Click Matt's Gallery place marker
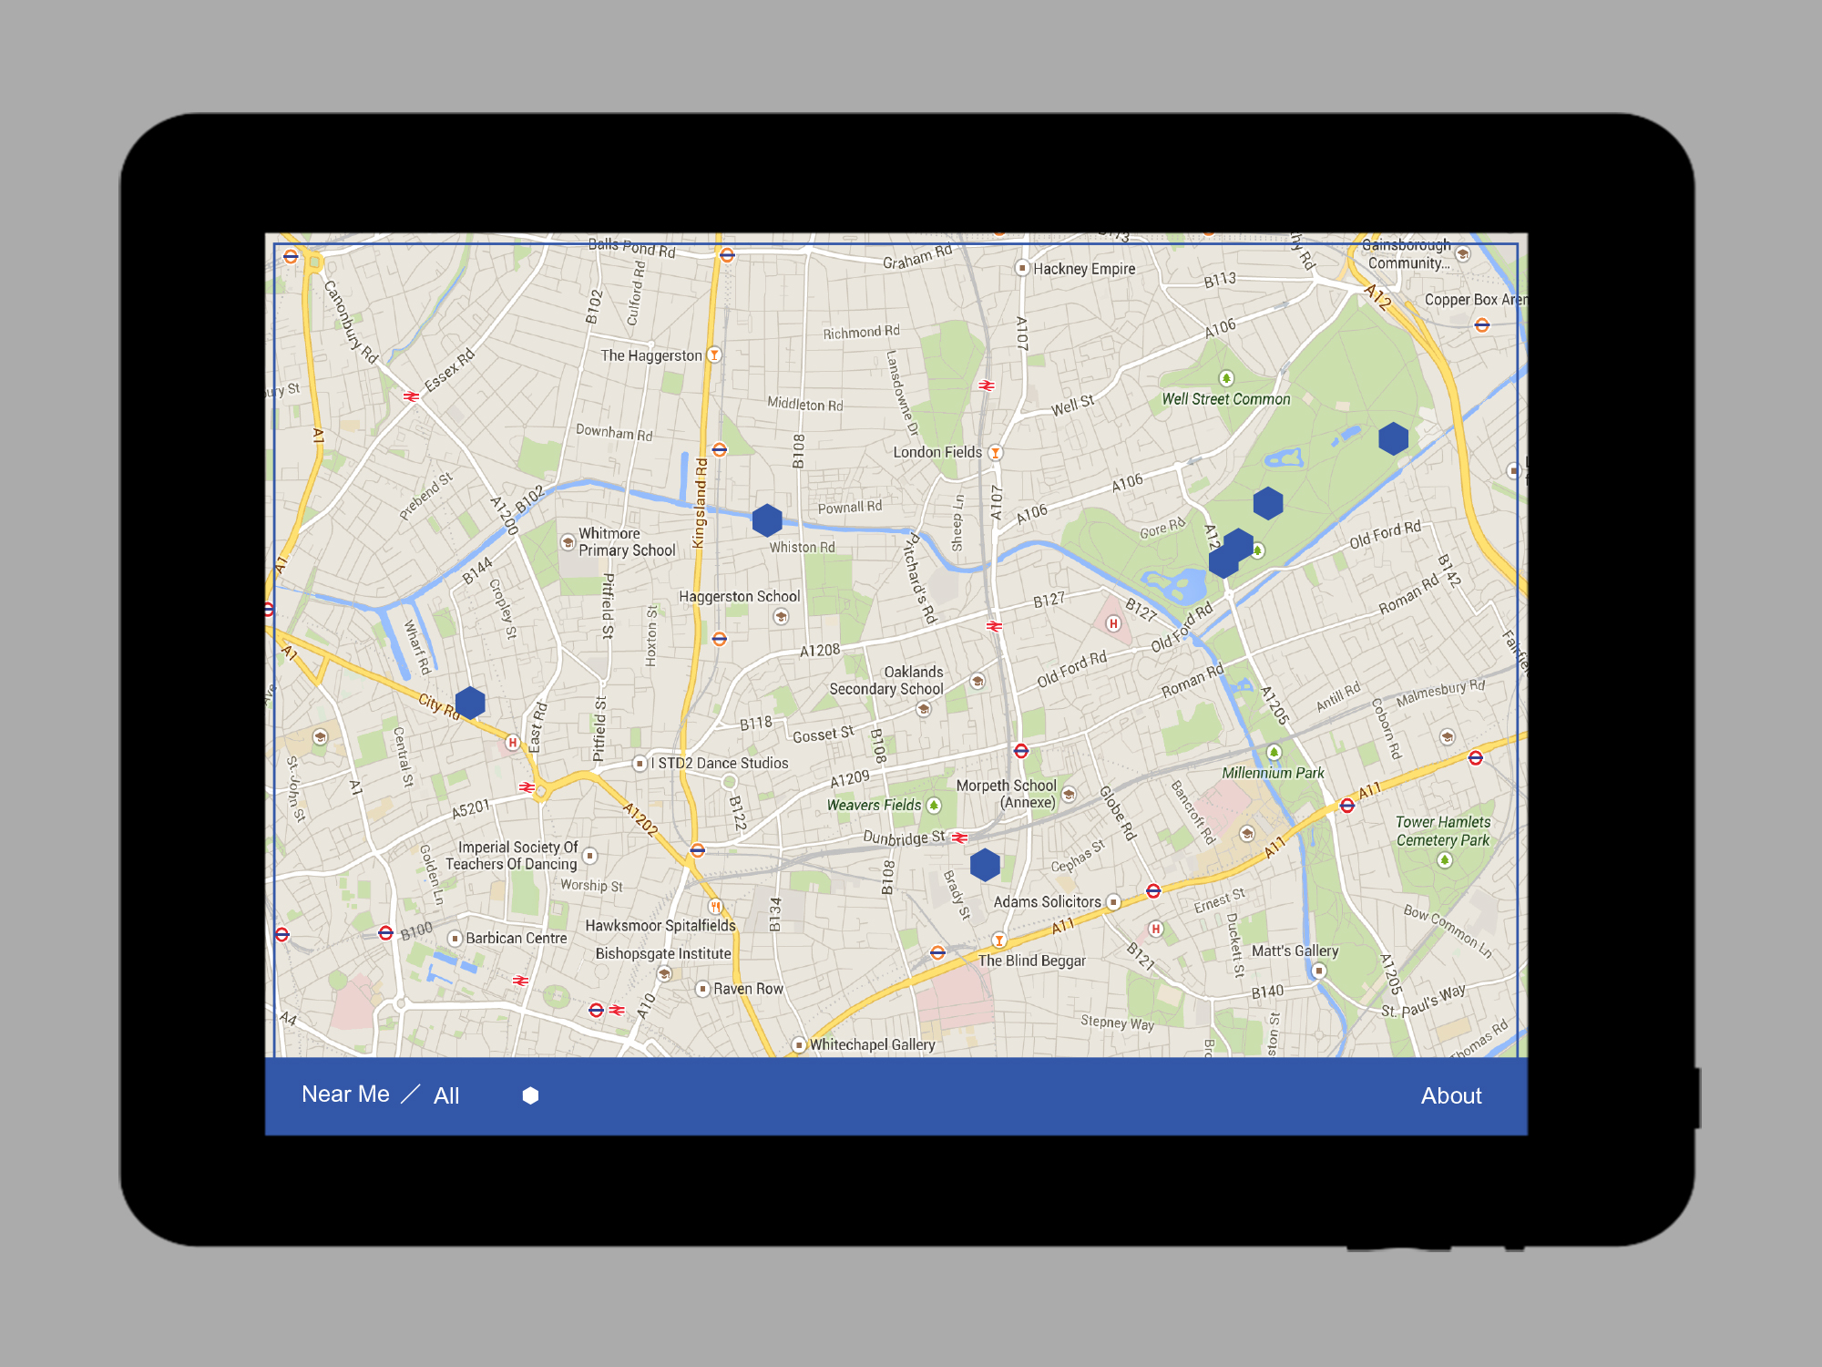This screenshot has width=1822, height=1367. pos(1318,971)
